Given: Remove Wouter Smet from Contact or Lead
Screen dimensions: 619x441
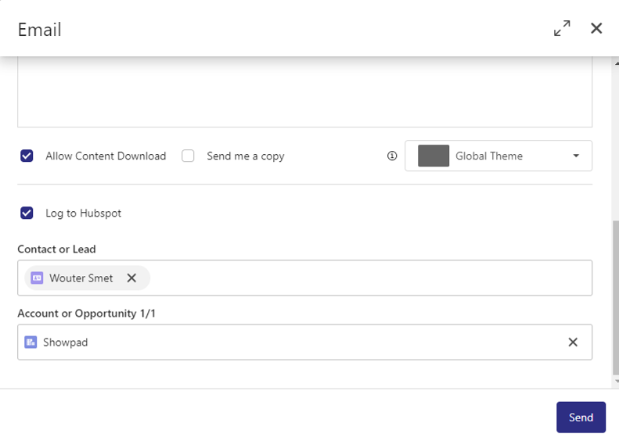Looking at the screenshot, I should (131, 278).
